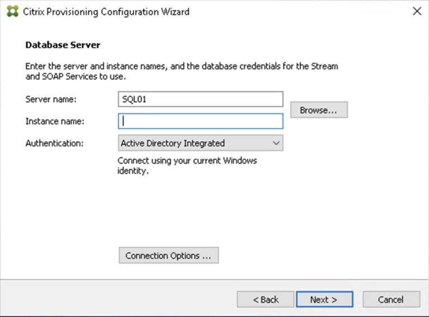
Task: Click the 'Instance name:' label
Action: 55,121
